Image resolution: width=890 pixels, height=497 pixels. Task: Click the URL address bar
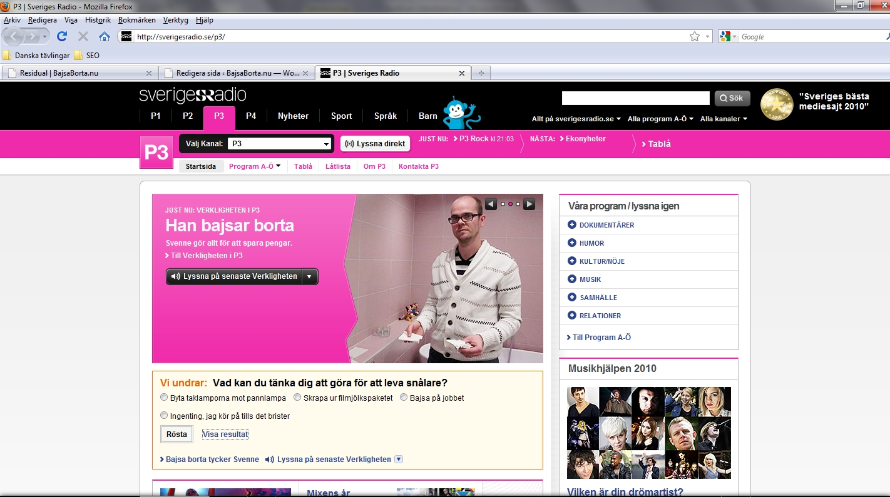[410, 36]
